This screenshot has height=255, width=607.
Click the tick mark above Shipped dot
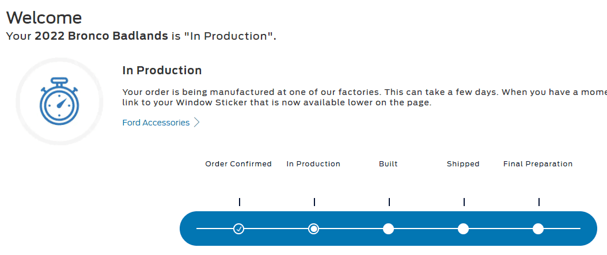[x=464, y=202]
